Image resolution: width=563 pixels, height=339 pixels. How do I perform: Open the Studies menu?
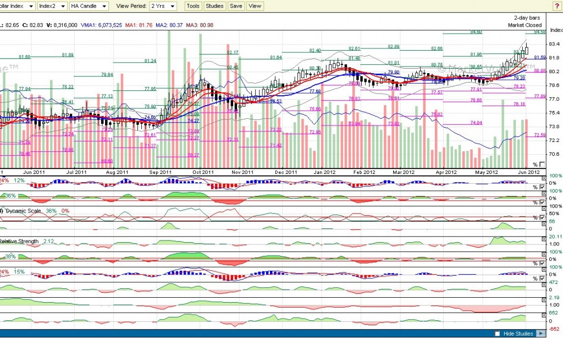click(x=214, y=6)
